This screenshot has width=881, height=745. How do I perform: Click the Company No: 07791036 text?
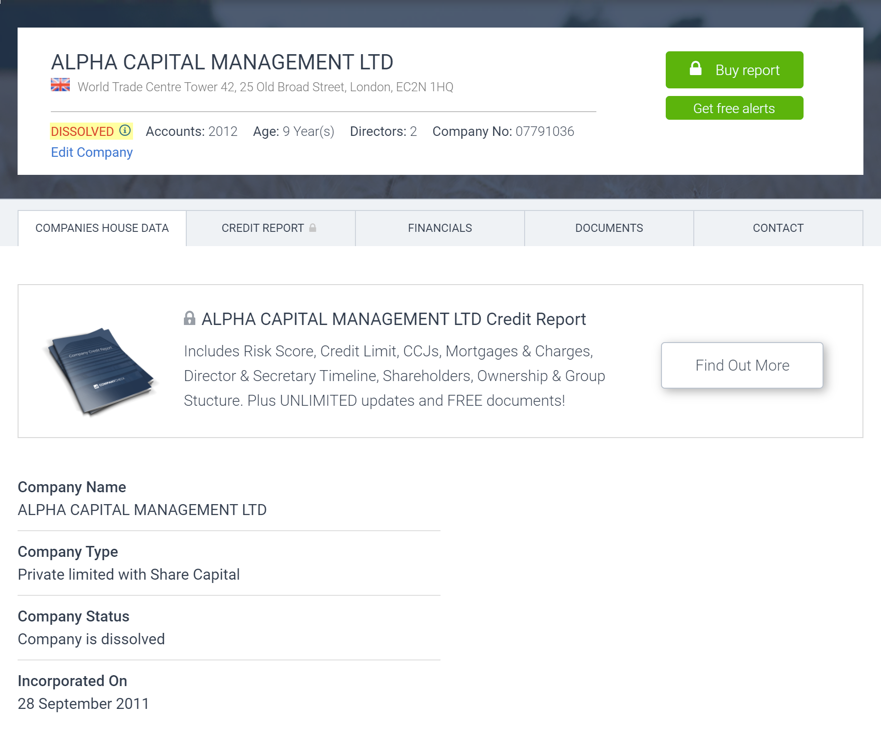(x=503, y=132)
